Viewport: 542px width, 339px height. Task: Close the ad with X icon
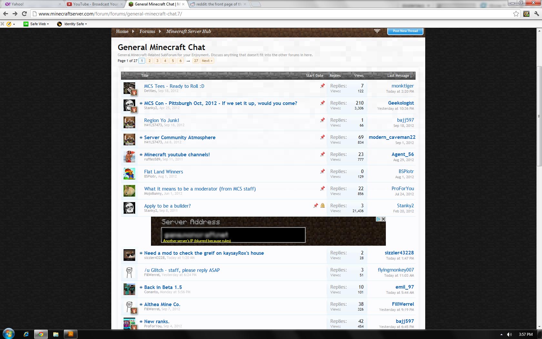pyautogui.click(x=383, y=219)
